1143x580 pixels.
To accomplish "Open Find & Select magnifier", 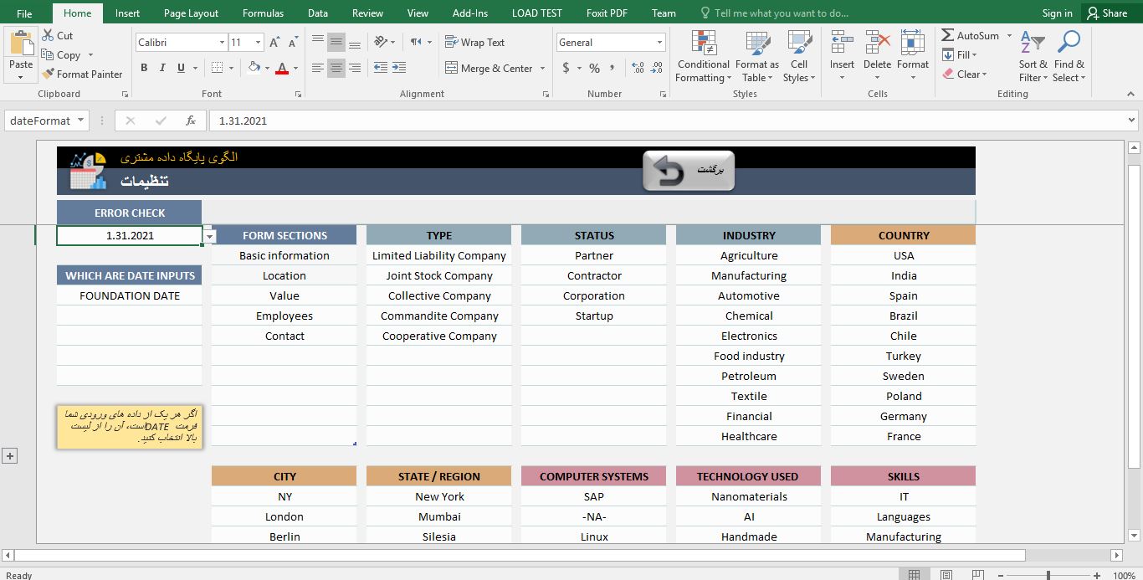I will pyautogui.click(x=1069, y=57).
